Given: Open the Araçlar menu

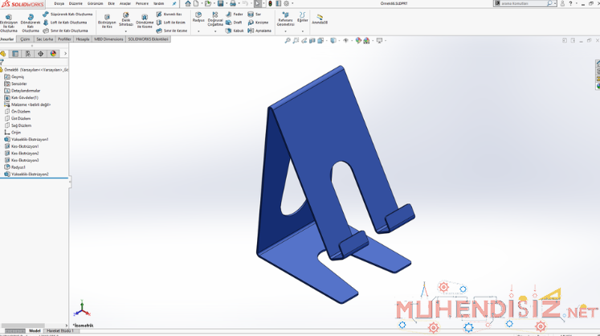Looking at the screenshot, I should (x=125, y=3).
